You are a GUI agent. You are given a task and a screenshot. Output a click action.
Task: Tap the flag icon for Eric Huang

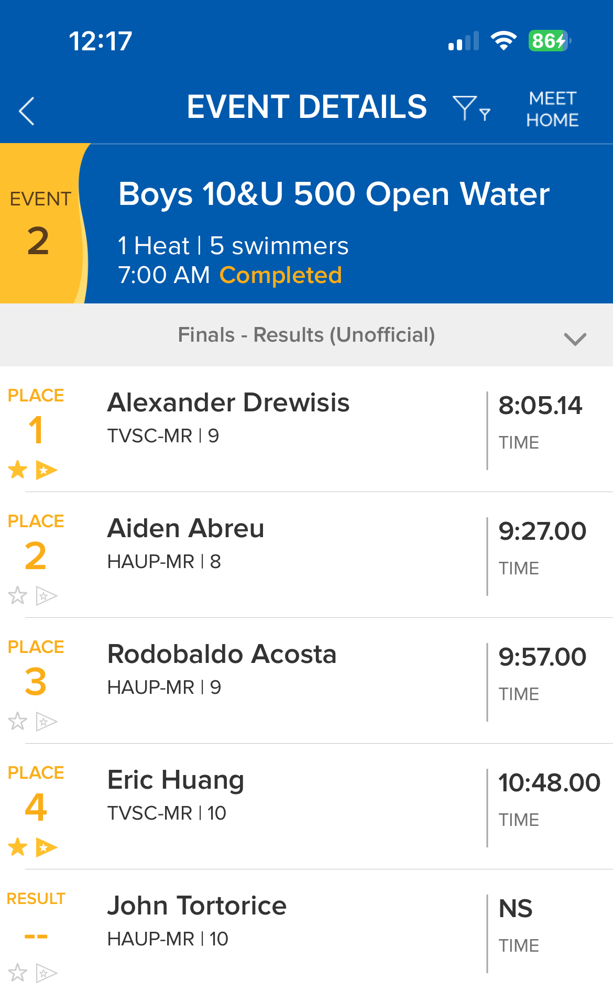46,847
